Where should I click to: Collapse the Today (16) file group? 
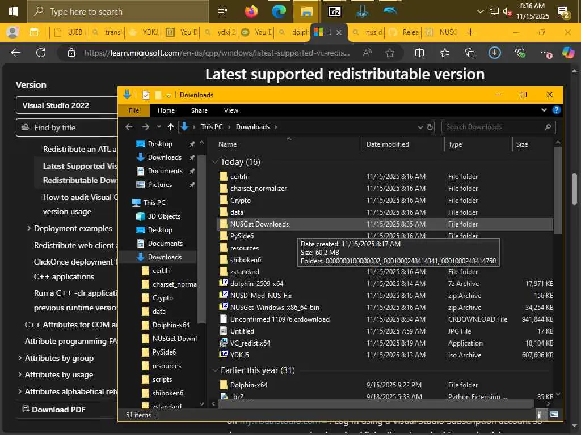tap(215, 162)
